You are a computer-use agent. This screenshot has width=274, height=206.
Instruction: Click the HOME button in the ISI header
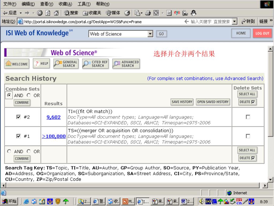[x=241, y=33]
